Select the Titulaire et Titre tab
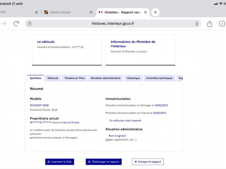 click(x=74, y=78)
